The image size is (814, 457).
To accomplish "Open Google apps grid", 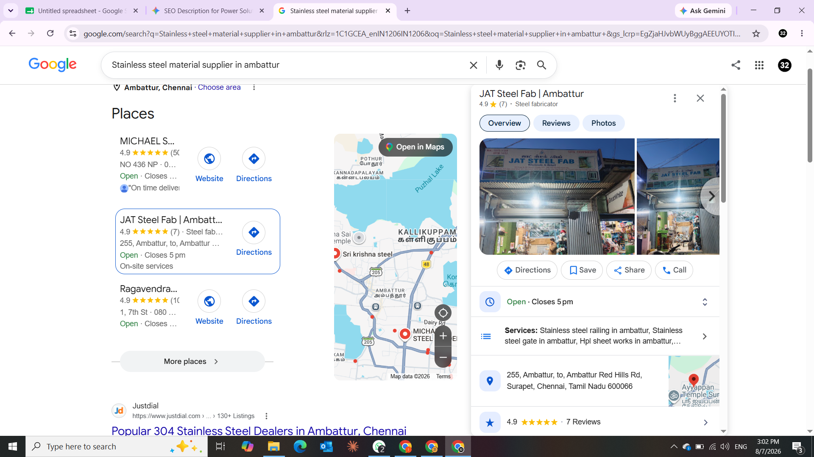I will pos(759,65).
